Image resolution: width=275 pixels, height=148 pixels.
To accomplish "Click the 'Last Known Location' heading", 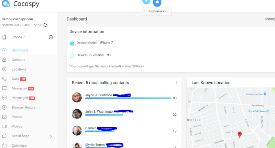I will 211,83.
